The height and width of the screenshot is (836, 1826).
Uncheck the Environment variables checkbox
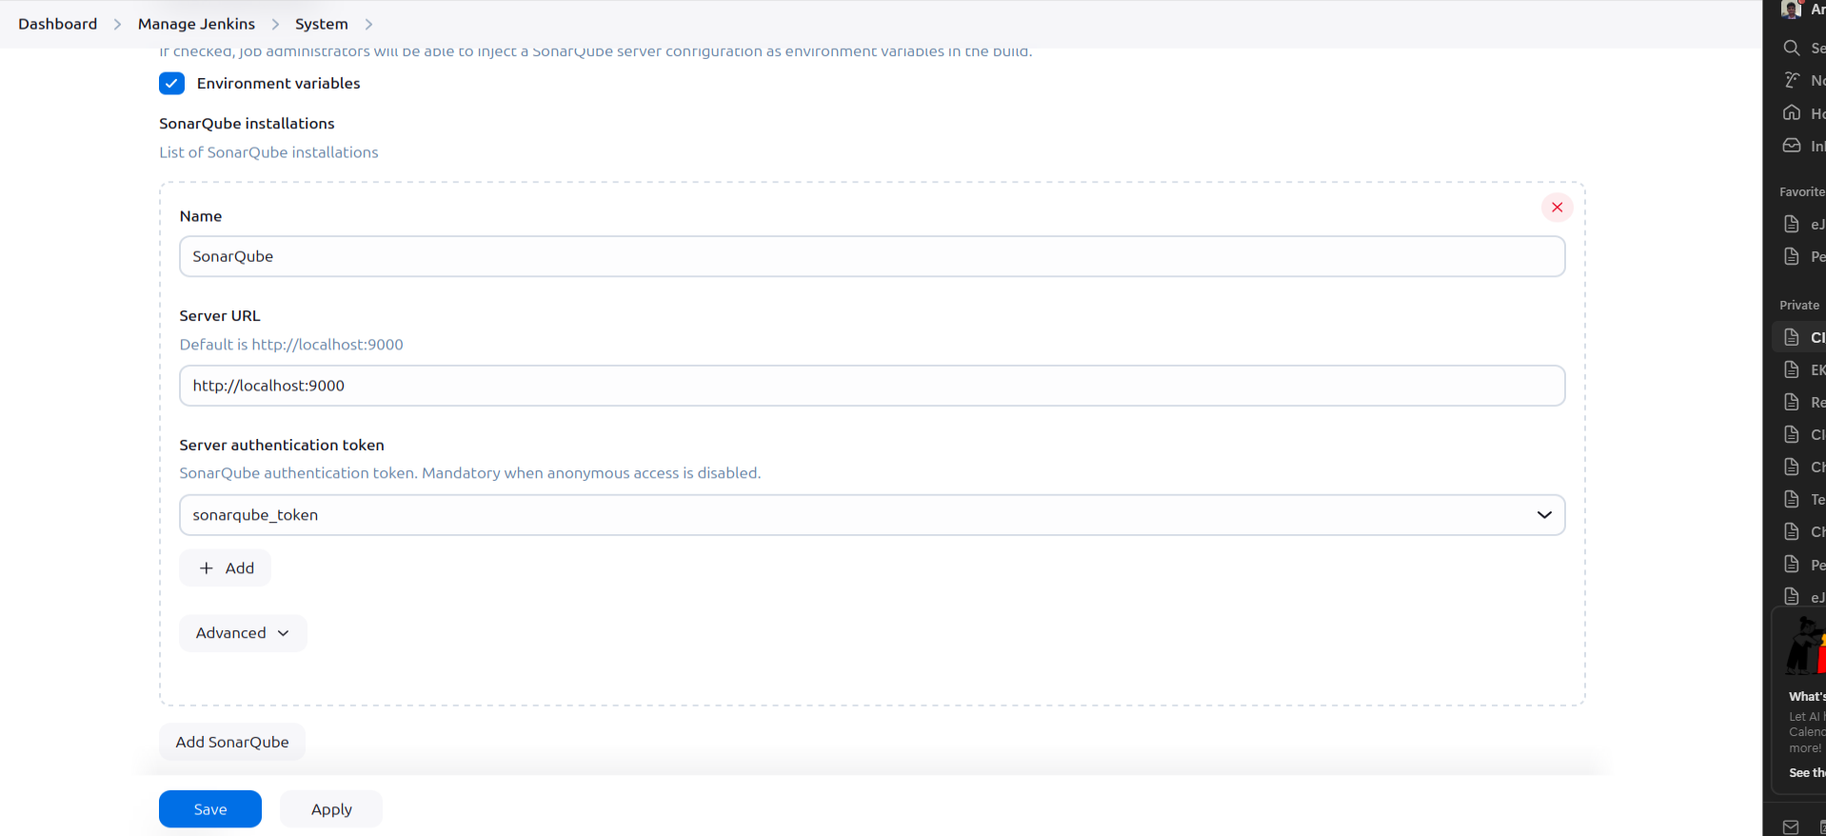tap(172, 84)
